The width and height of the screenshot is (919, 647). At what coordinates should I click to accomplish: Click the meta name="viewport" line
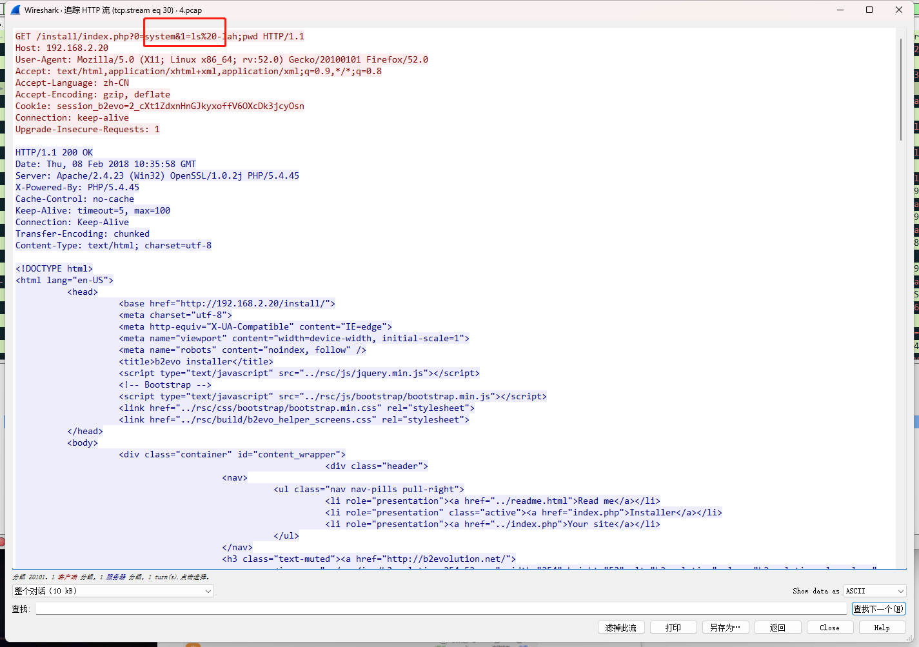294,338
